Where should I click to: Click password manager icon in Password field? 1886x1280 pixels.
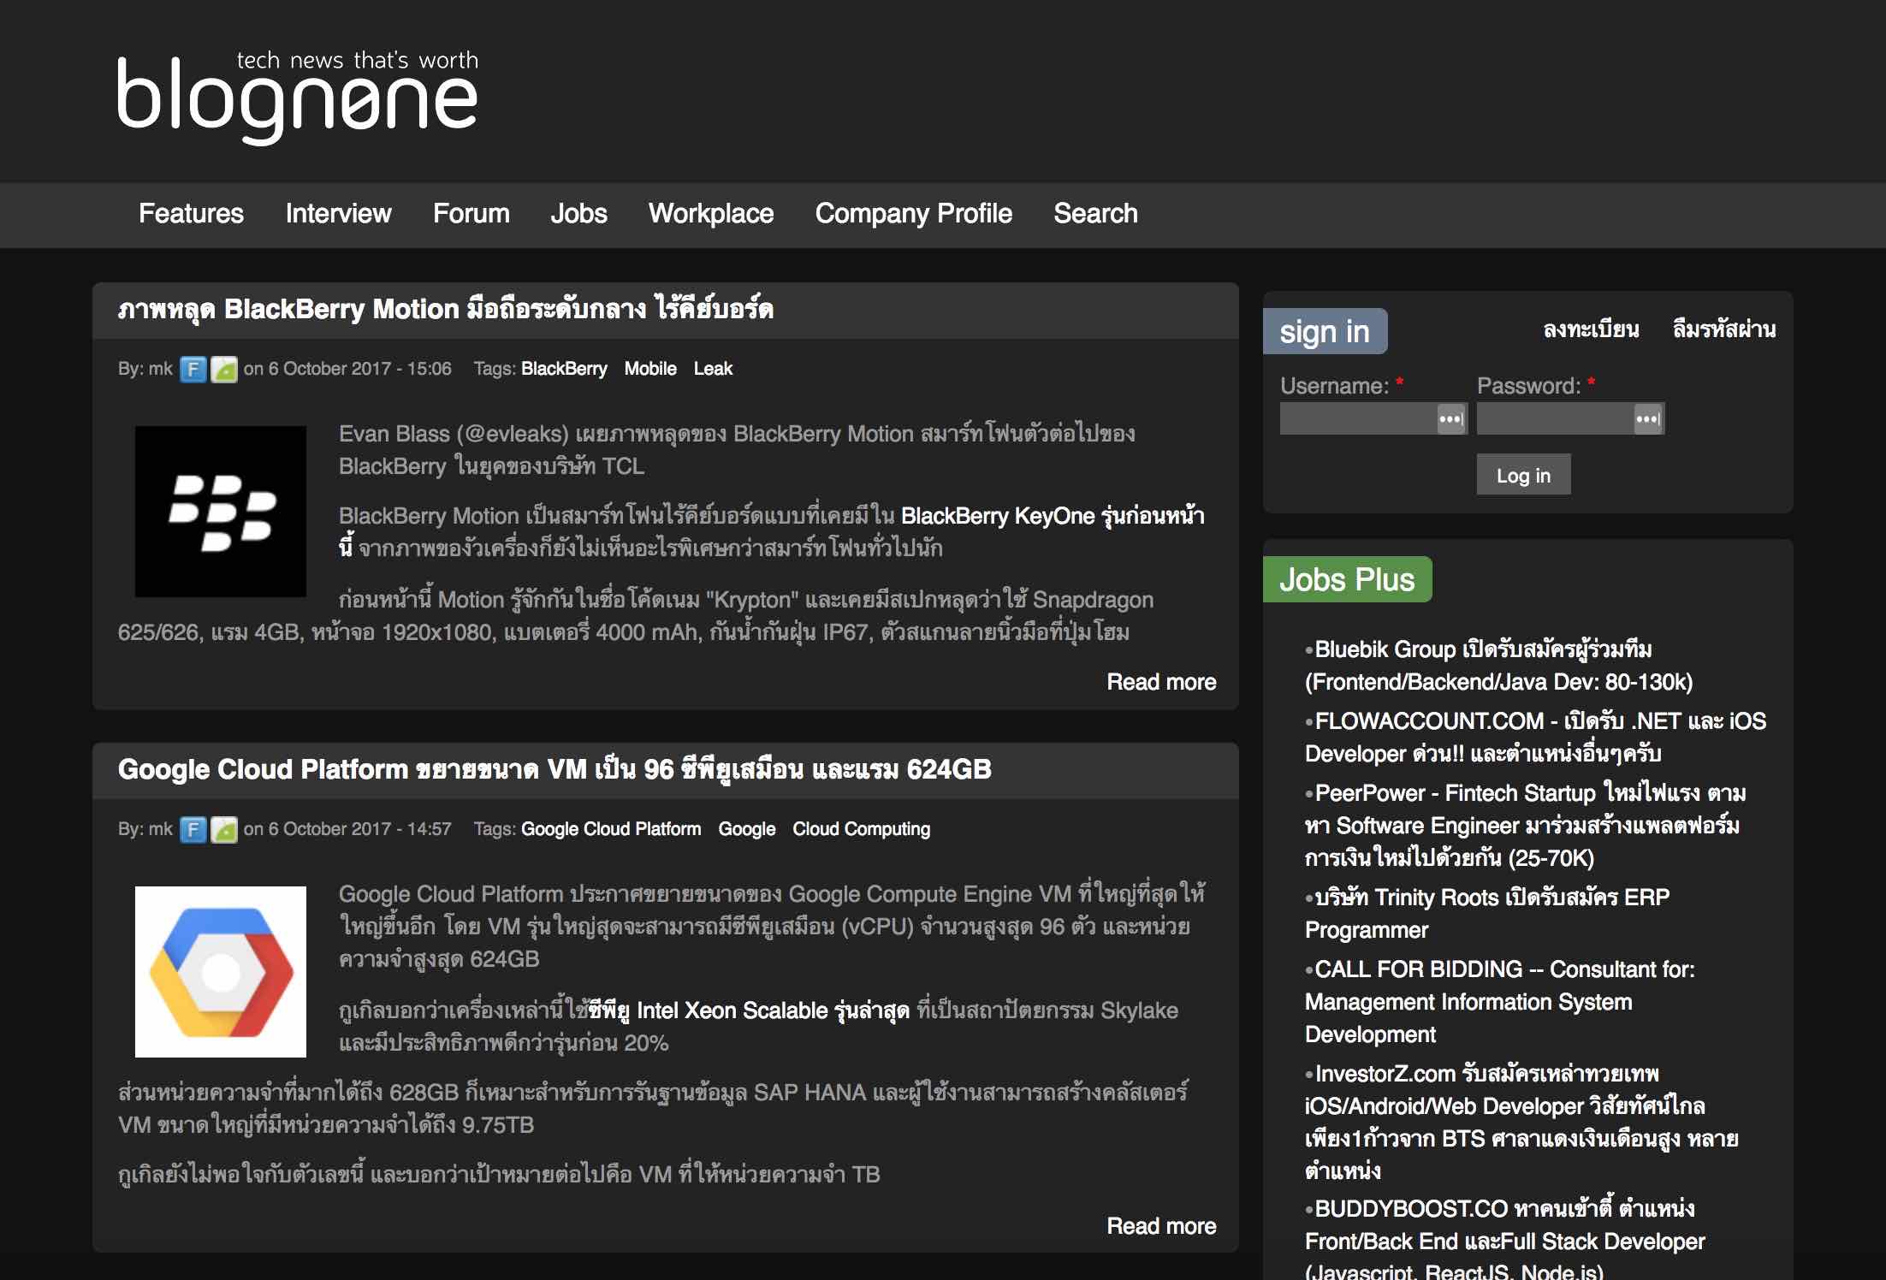point(1647,419)
